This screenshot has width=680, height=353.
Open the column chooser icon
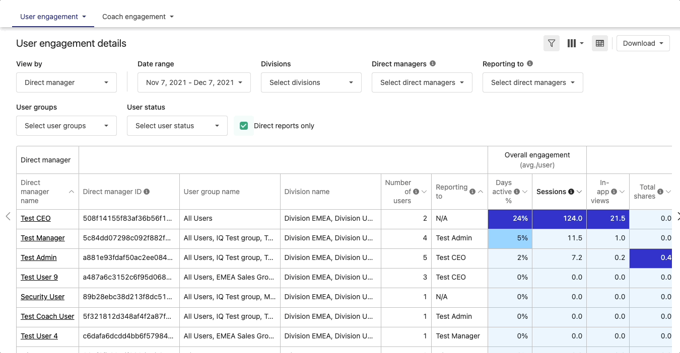point(575,43)
